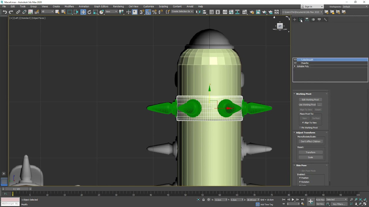Viewport: 369px width, 207px height.
Task: Open the Scripting menu
Action: pos(163,6)
